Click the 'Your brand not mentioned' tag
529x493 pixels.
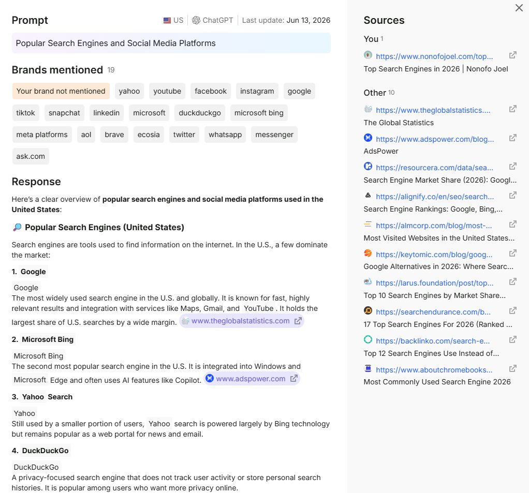coord(61,91)
